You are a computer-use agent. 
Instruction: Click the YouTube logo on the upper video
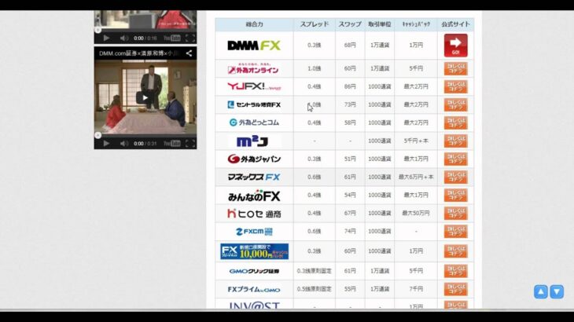tap(171, 38)
